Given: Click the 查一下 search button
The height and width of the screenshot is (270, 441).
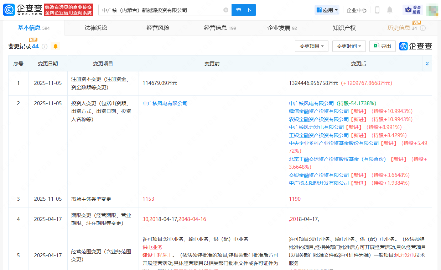Looking at the screenshot, I should (x=243, y=10).
